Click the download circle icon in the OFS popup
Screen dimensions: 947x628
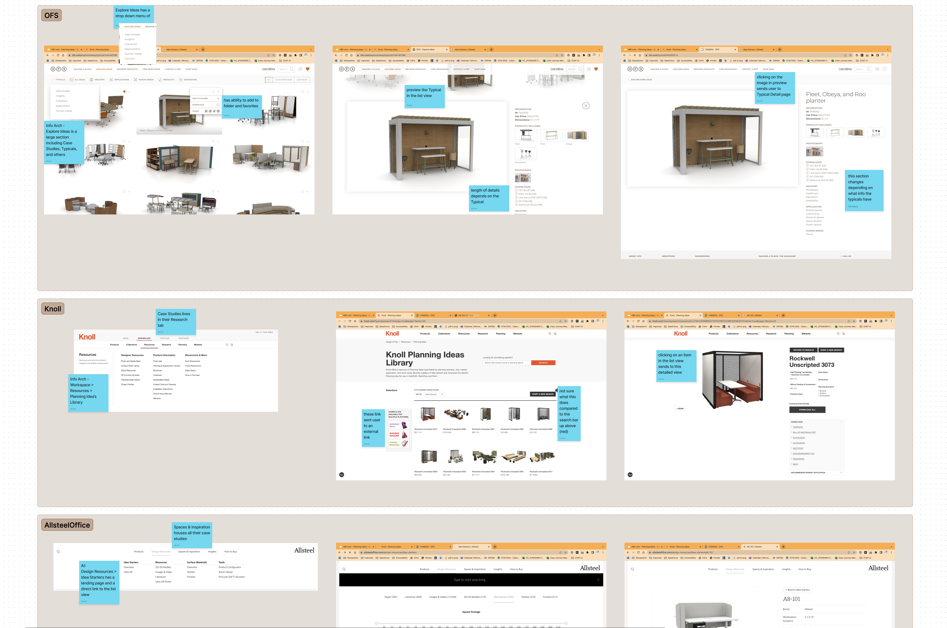(x=218, y=105)
